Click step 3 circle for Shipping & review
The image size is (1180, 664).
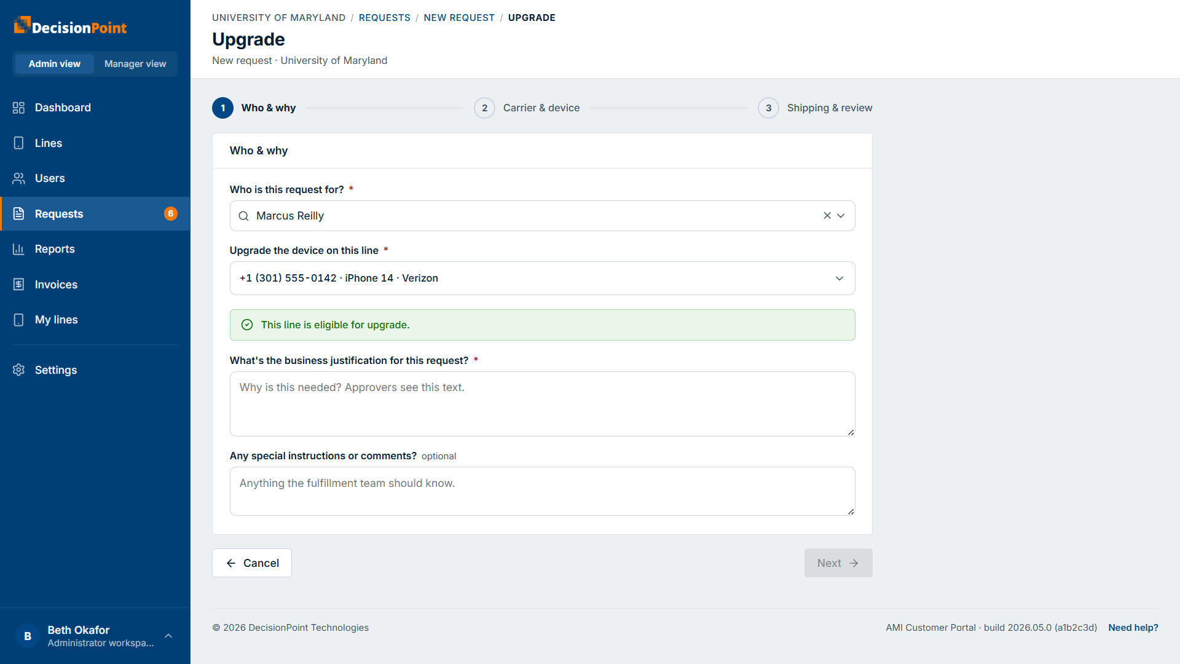coord(768,108)
